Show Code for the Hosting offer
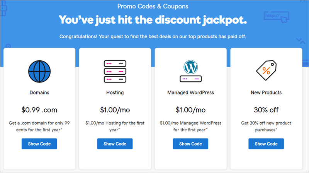 pos(115,144)
